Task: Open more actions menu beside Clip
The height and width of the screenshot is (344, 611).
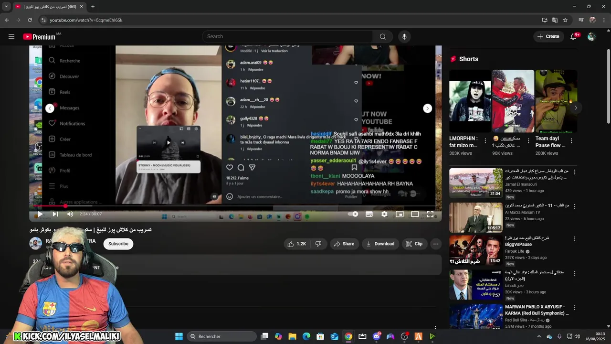Action: [x=435, y=244]
